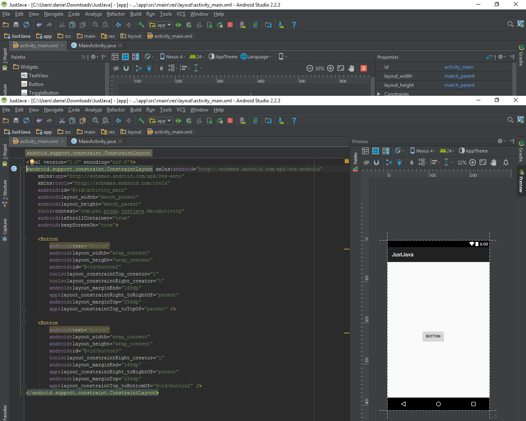The width and height of the screenshot is (526, 421).
Task: Select TextView widget in upper window Palette
Action: click(35, 76)
